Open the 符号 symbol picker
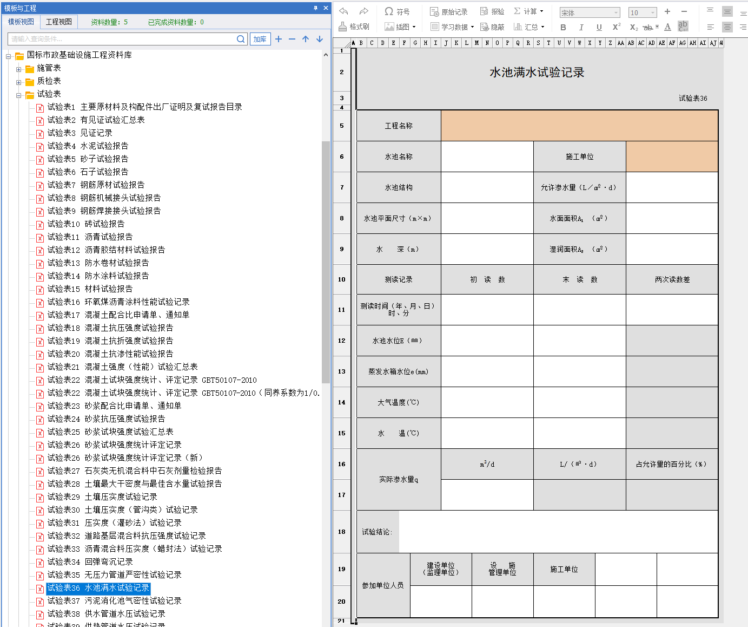This screenshot has height=627, width=748. [x=397, y=11]
